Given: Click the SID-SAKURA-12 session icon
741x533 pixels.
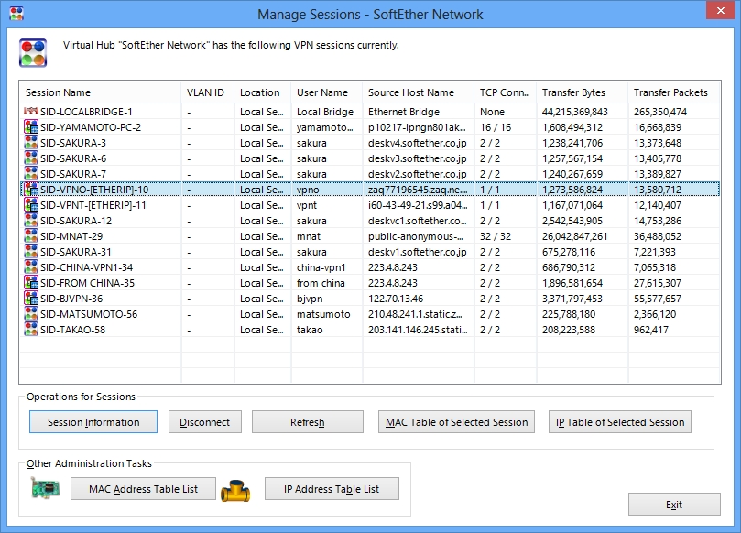Looking at the screenshot, I should (31, 221).
